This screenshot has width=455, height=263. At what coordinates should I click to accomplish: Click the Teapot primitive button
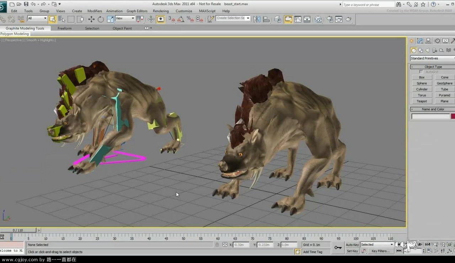pos(422,101)
